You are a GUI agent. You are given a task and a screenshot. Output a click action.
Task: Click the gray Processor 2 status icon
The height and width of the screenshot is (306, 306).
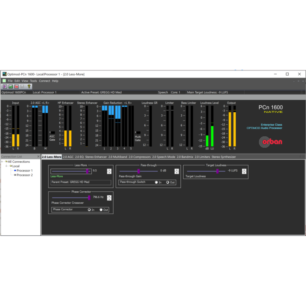pyautogui.click(x=15, y=175)
